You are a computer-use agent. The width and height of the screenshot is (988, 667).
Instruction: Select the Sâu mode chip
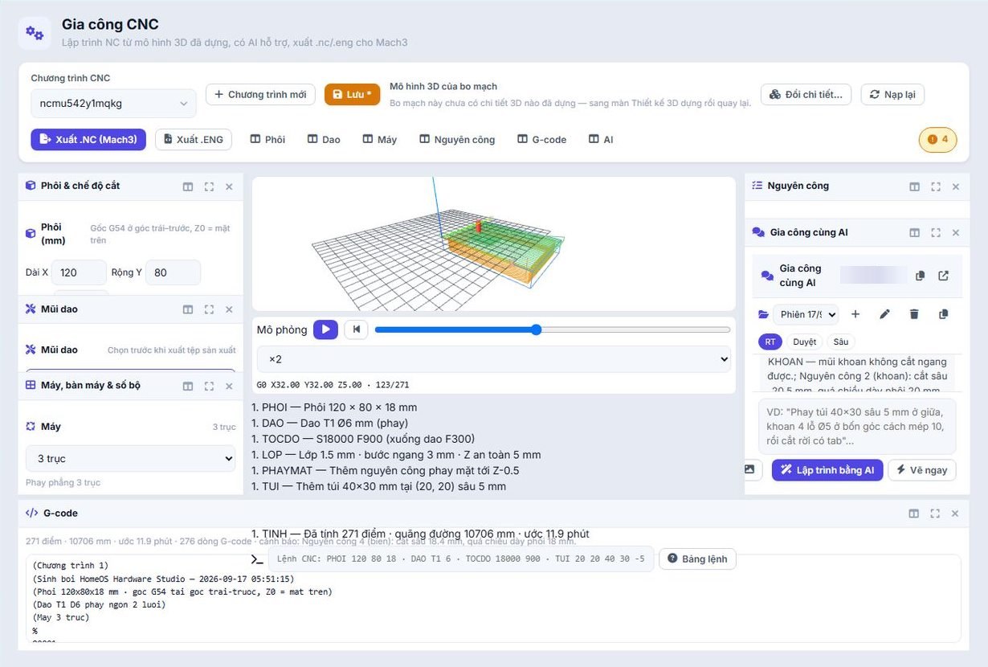841,342
